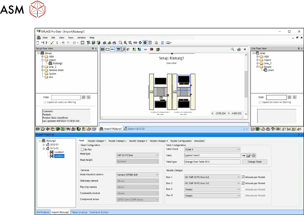Uncheck Allocate per Pocket for Row 1
Viewport: 304px width, 215px height.
tap(243, 177)
